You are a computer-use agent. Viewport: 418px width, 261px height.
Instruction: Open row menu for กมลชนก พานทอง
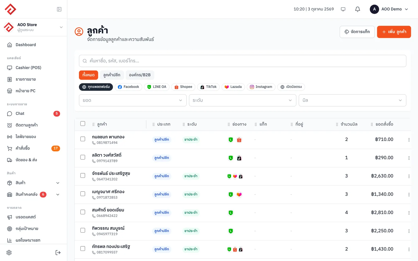409,140
